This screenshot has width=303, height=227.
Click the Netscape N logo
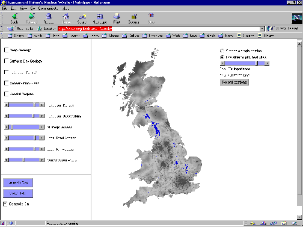[297, 19]
